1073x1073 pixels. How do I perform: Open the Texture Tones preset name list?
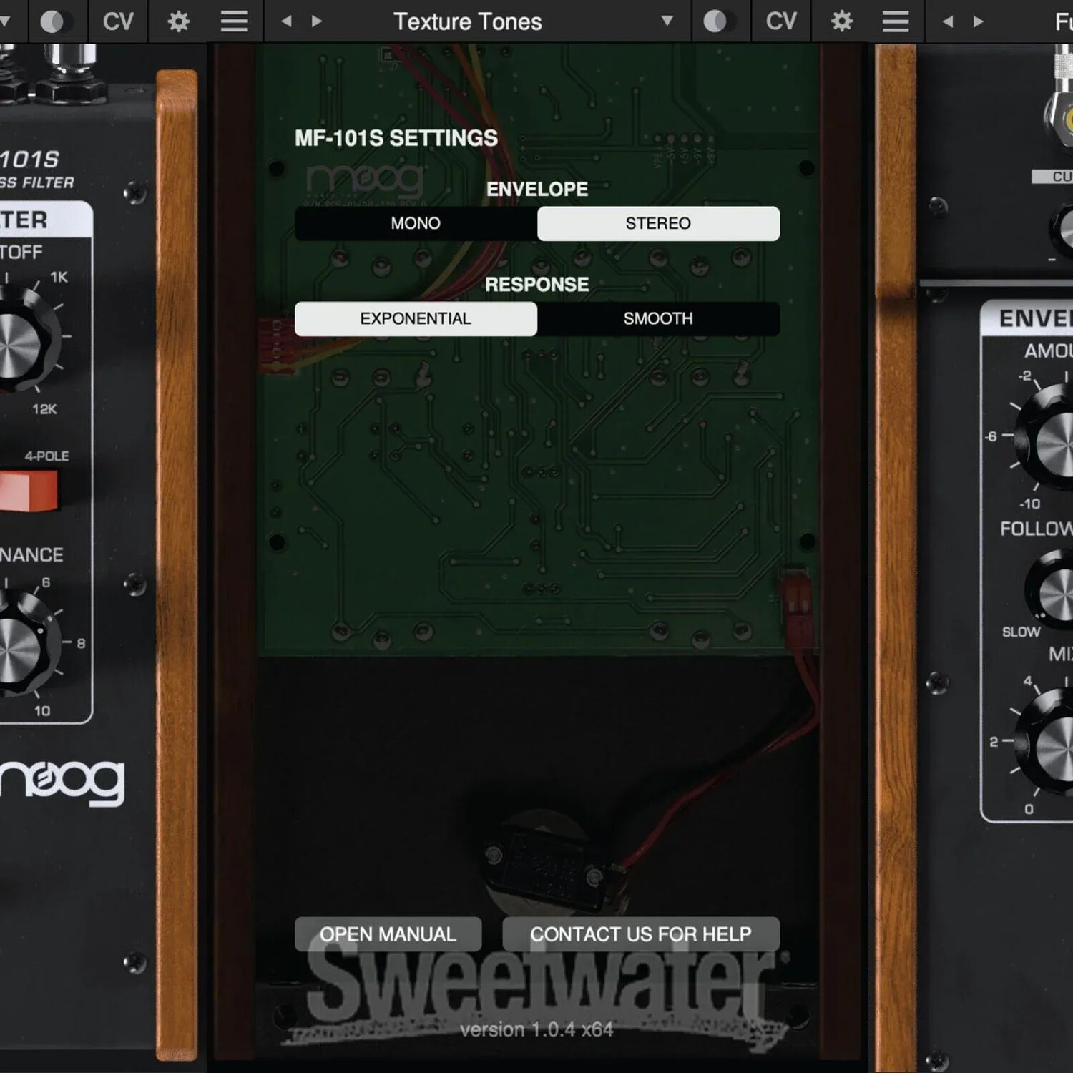point(468,21)
